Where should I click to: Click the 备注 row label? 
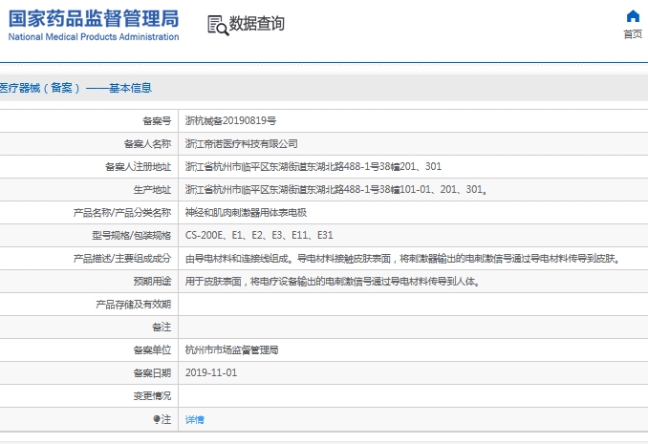pos(162,328)
